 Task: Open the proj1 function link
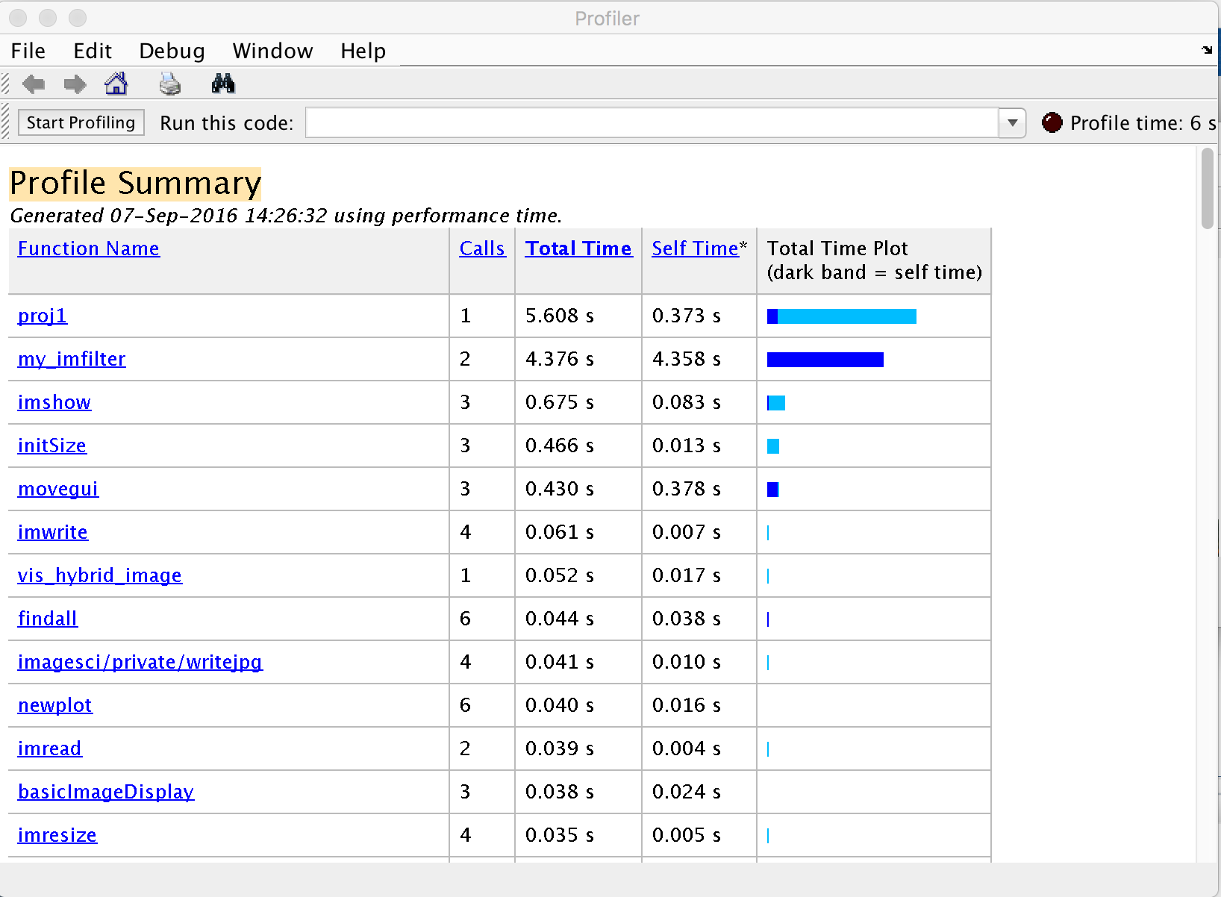click(43, 316)
